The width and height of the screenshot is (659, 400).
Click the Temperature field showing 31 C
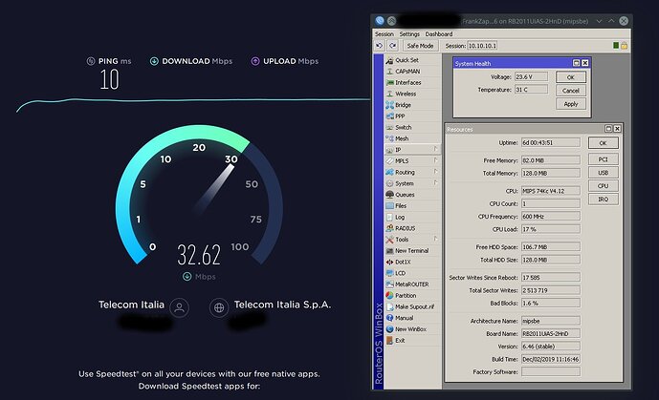[532, 90]
